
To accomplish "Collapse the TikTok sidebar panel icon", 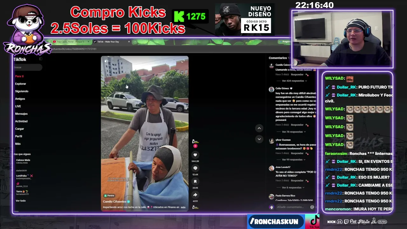I will (x=41, y=59).
